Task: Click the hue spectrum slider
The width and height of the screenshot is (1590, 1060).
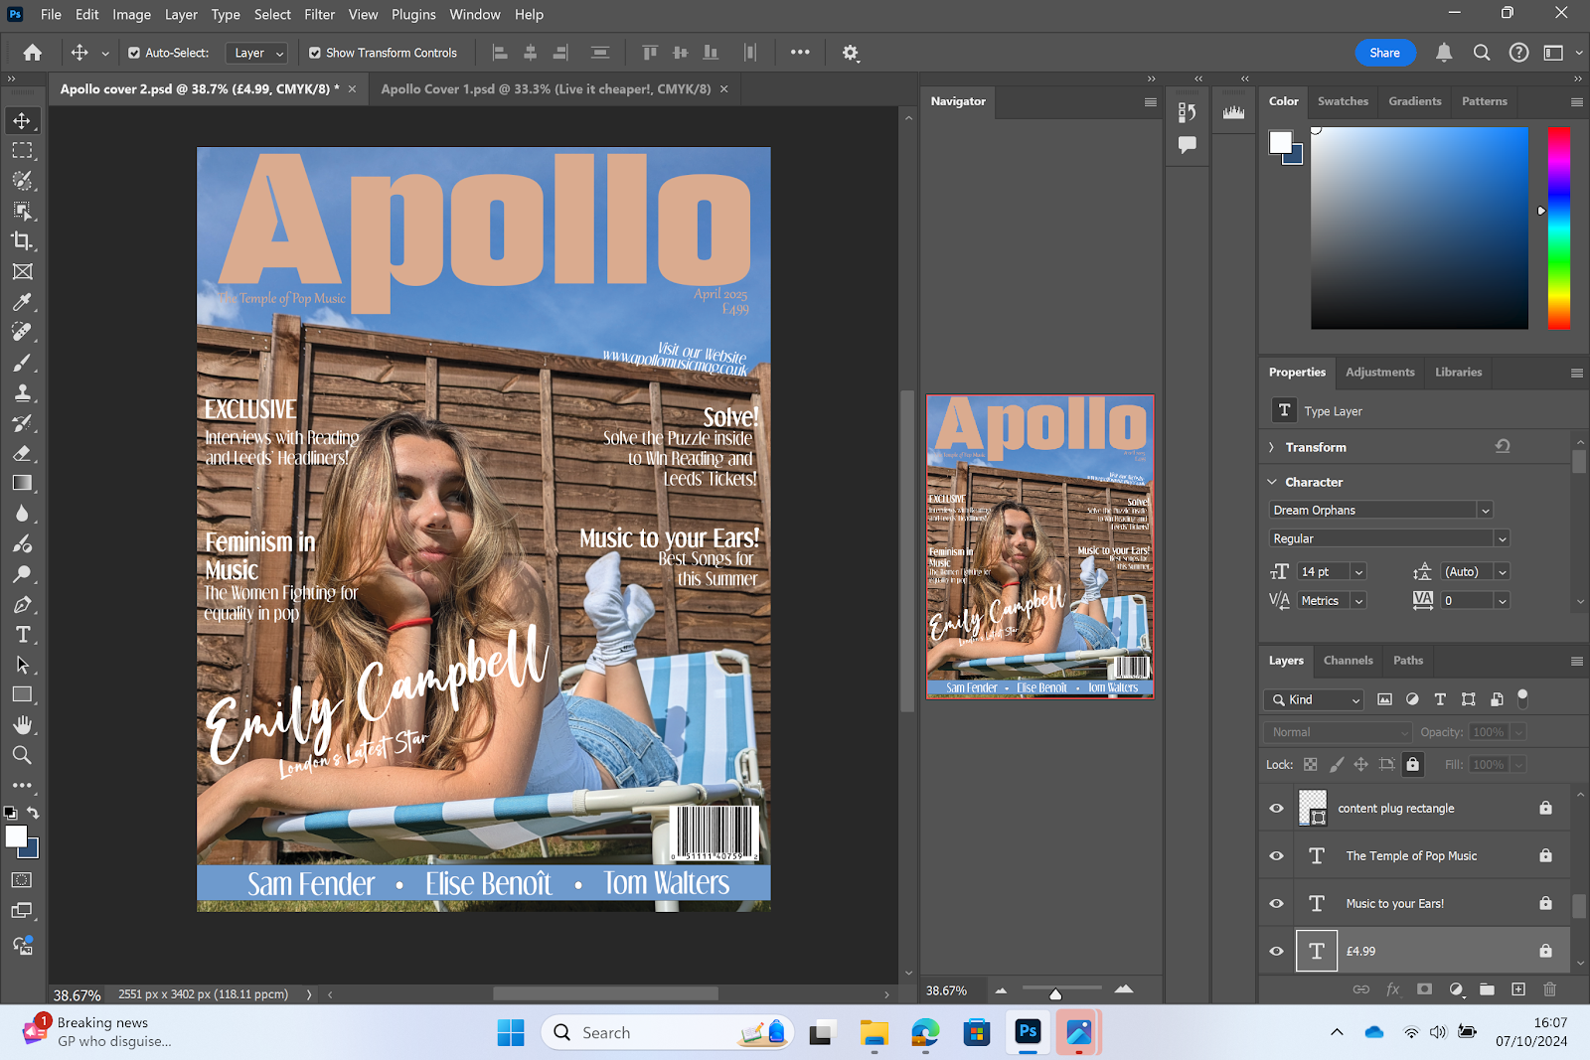Action: coord(1558,227)
